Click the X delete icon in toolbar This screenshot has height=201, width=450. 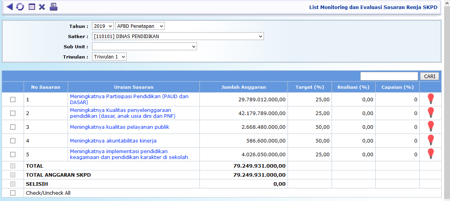pyautogui.click(x=42, y=7)
